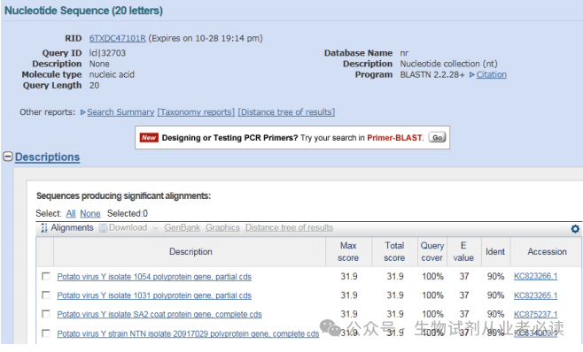Click the Selected:0 counter text
583x352 pixels.
[x=128, y=213]
